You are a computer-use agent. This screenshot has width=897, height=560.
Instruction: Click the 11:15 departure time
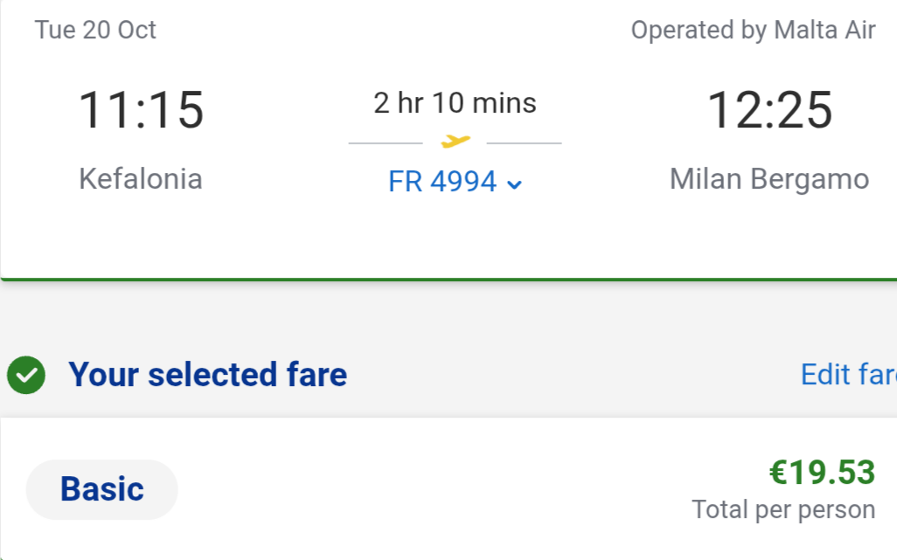[141, 110]
